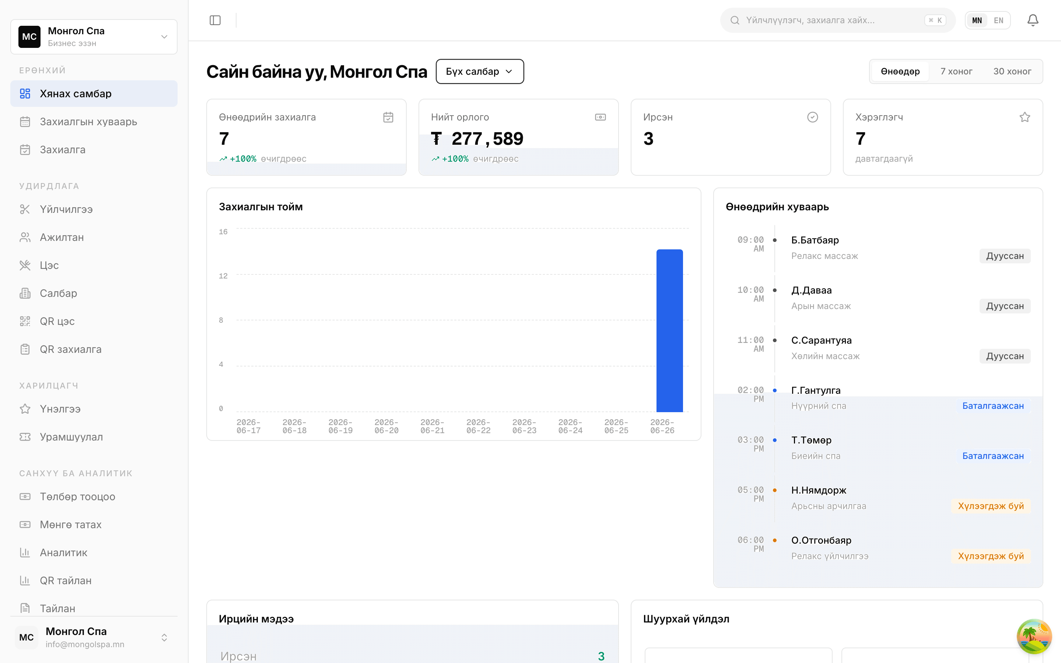Select Г.Гантулга in today's schedule
The height and width of the screenshot is (663, 1061).
click(878, 398)
